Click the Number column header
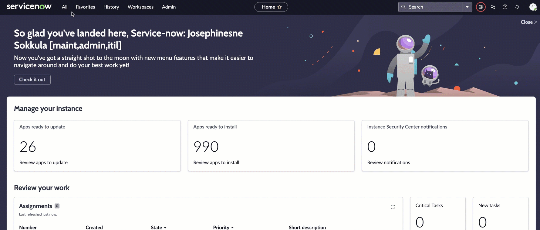 click(x=28, y=227)
